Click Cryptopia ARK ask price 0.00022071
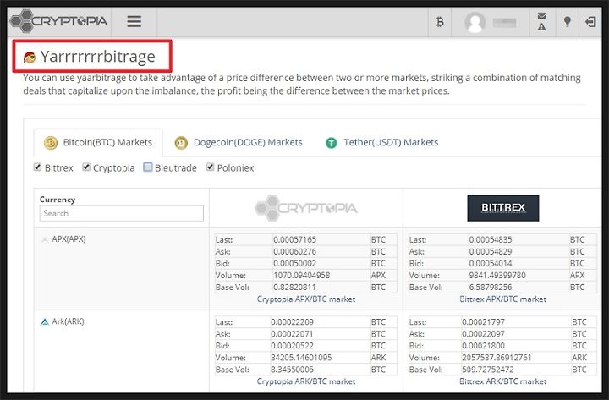 (292, 334)
